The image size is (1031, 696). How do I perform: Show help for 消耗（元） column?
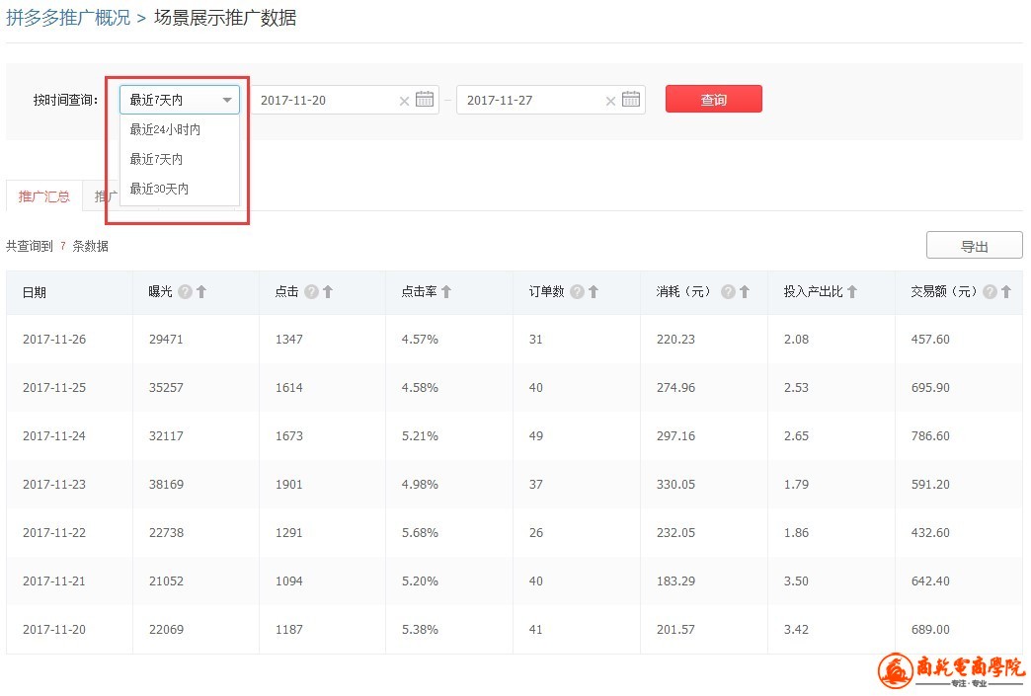pyautogui.click(x=729, y=291)
